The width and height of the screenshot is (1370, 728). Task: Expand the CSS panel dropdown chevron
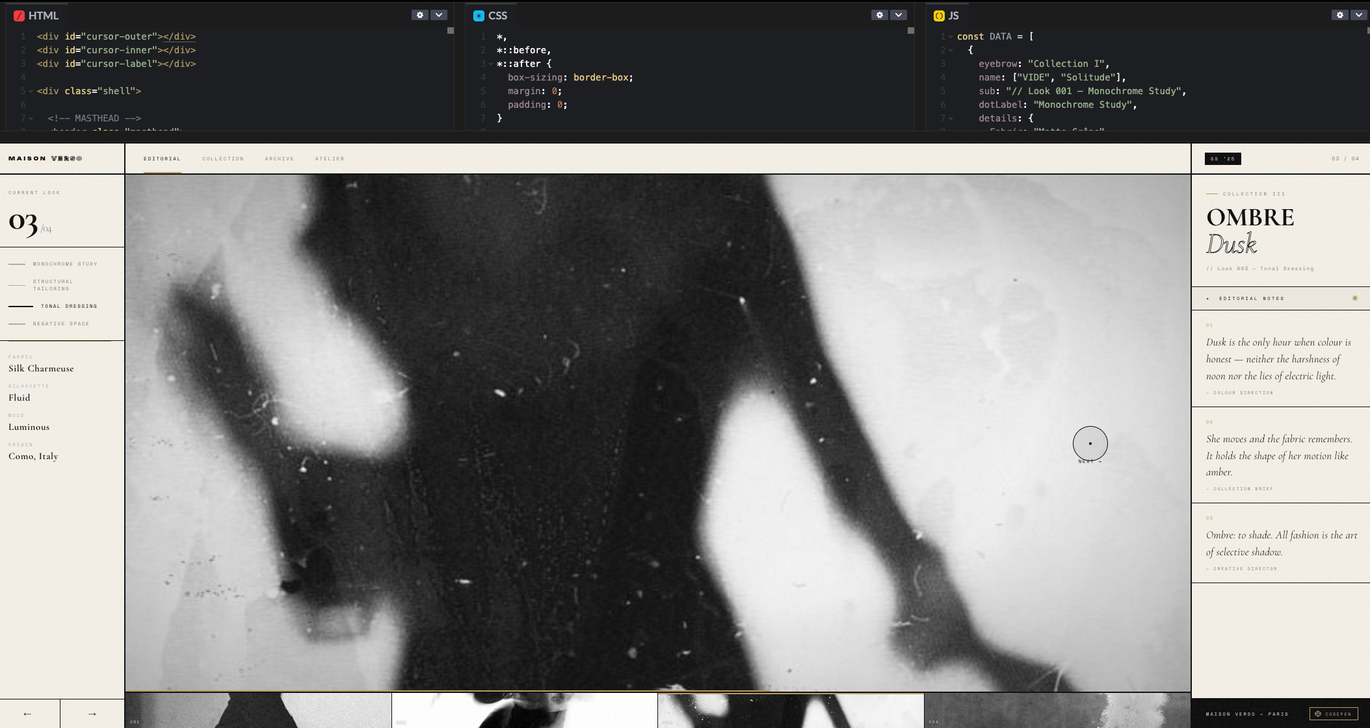point(898,15)
